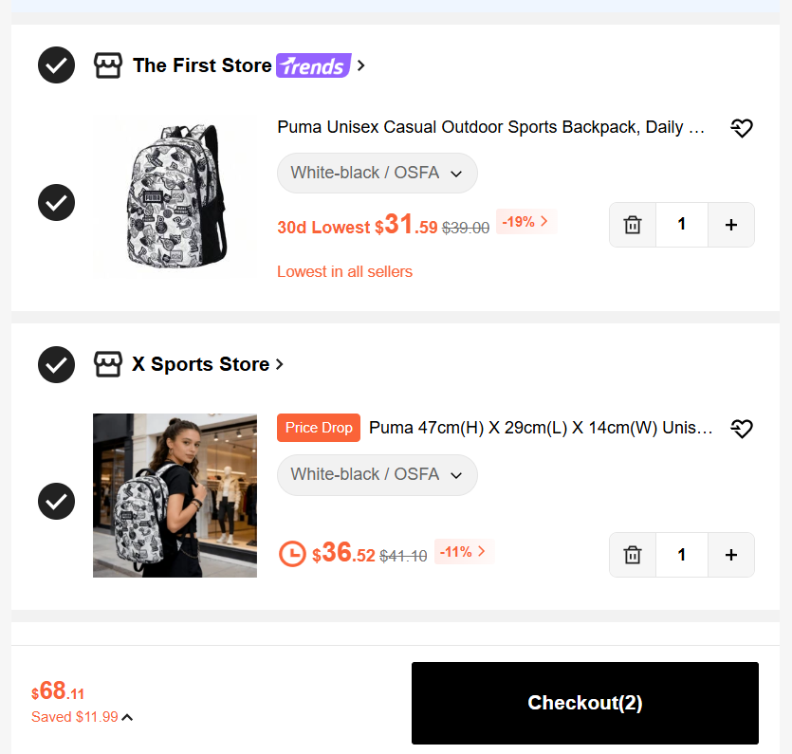
Task: Uncheck all items from The First Store
Action: click(57, 65)
